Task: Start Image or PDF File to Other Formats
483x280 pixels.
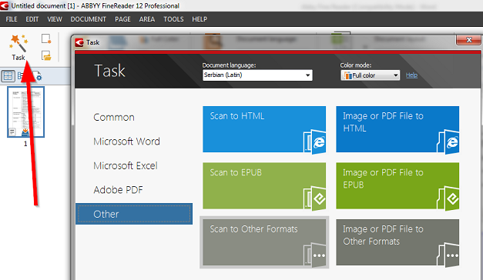Action: point(397,242)
